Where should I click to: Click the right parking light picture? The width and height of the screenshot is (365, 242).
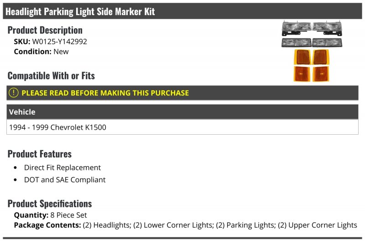click(327, 42)
